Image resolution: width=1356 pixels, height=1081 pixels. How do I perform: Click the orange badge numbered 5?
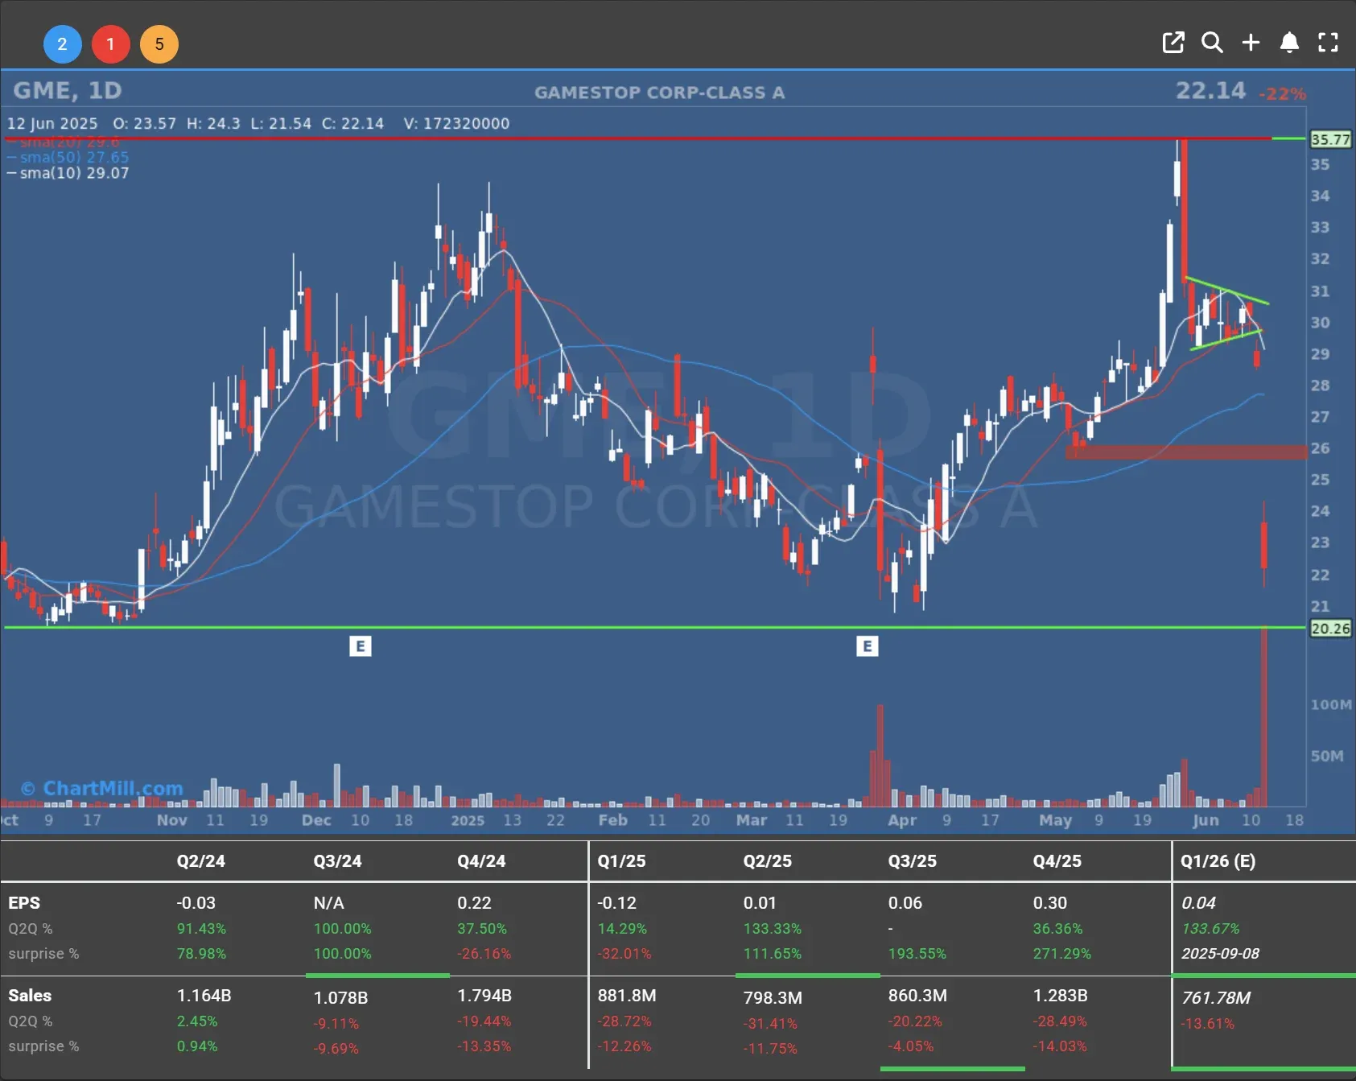(159, 44)
